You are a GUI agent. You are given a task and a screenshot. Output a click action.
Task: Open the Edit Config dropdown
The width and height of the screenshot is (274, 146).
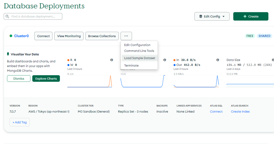(x=212, y=16)
